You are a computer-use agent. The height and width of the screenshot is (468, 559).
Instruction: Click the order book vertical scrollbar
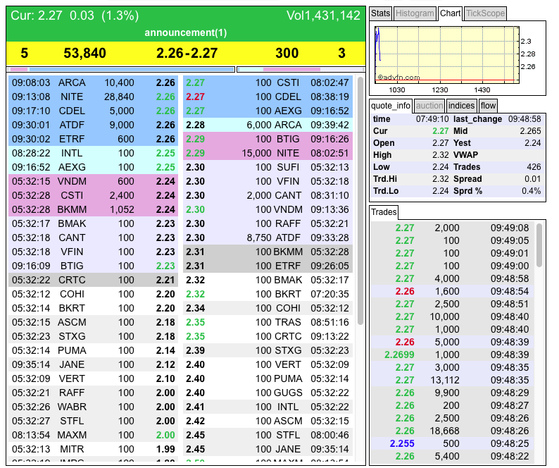pyautogui.click(x=360, y=211)
